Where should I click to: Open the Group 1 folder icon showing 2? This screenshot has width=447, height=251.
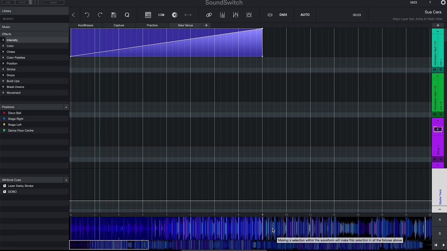(x=438, y=129)
